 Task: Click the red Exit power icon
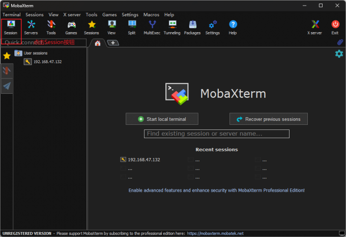click(335, 28)
